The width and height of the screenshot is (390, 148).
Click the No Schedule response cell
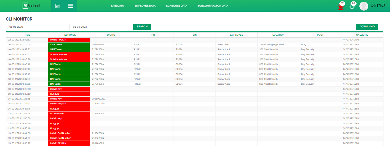(x=69, y=113)
